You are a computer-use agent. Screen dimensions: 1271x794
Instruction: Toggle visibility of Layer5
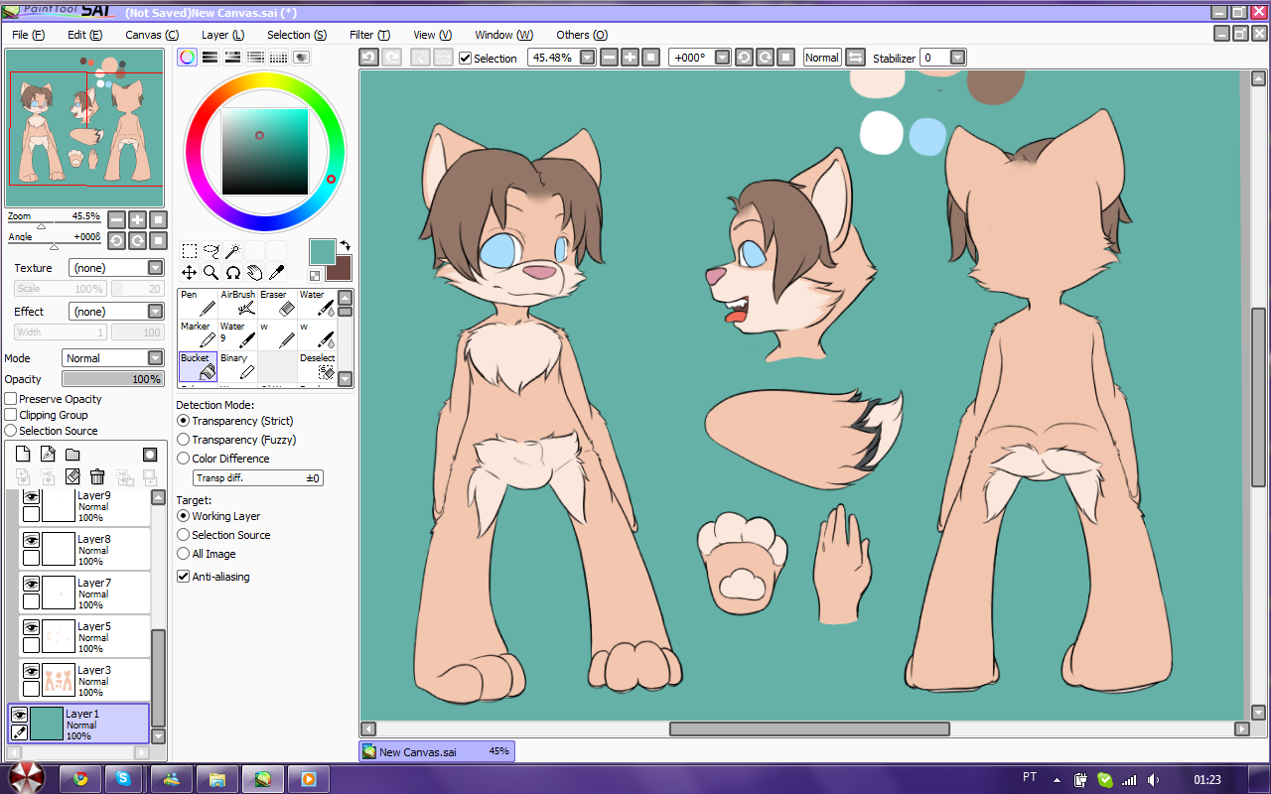(31, 627)
